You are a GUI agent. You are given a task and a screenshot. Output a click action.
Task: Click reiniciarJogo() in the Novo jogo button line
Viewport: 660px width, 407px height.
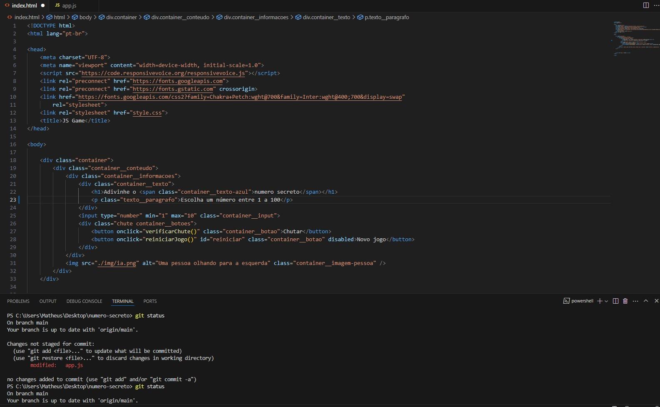(x=169, y=239)
